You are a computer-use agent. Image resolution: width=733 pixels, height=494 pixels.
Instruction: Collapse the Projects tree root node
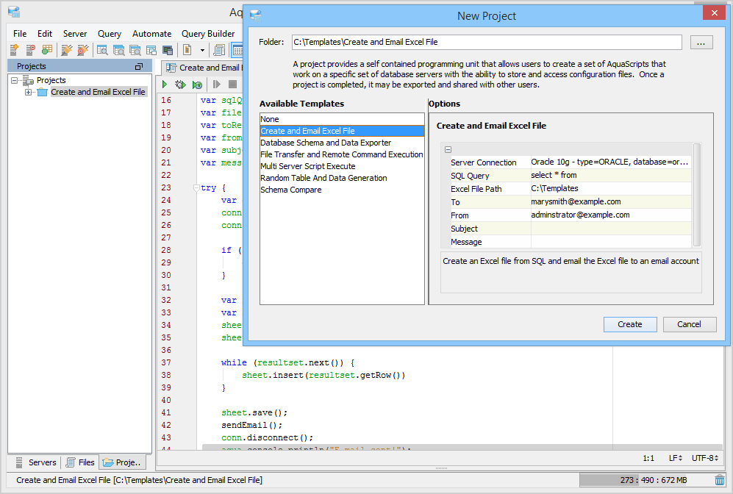(14, 81)
